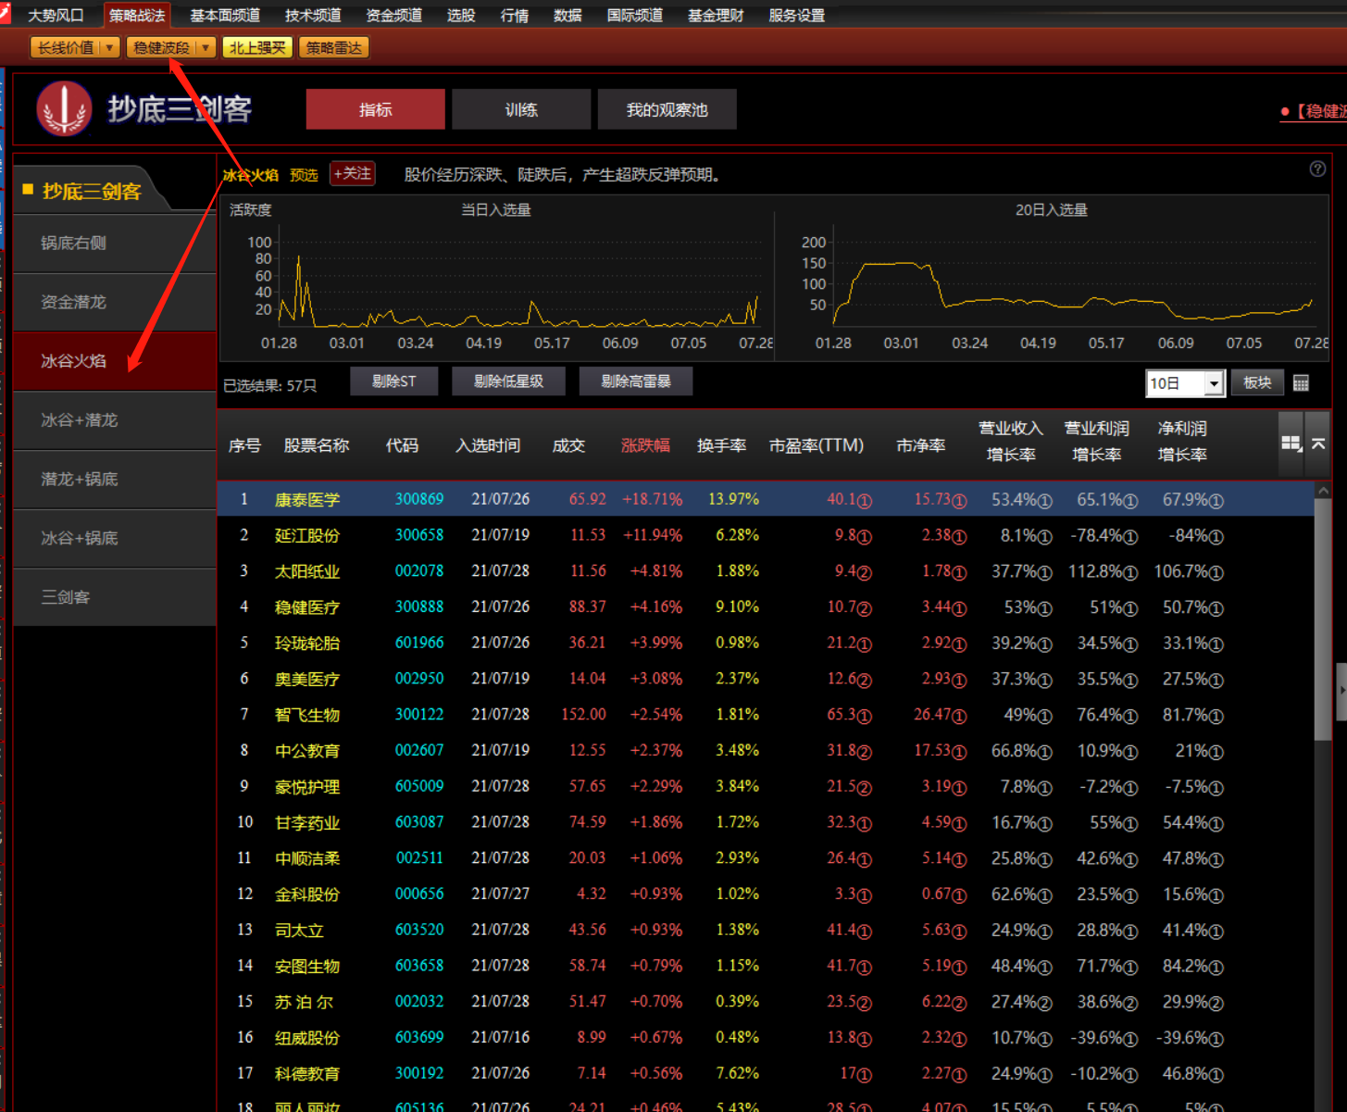Image resolution: width=1347 pixels, height=1112 pixels.
Task: Click the info circle next to 康泰医学's 市盈率
Action: coord(865,501)
